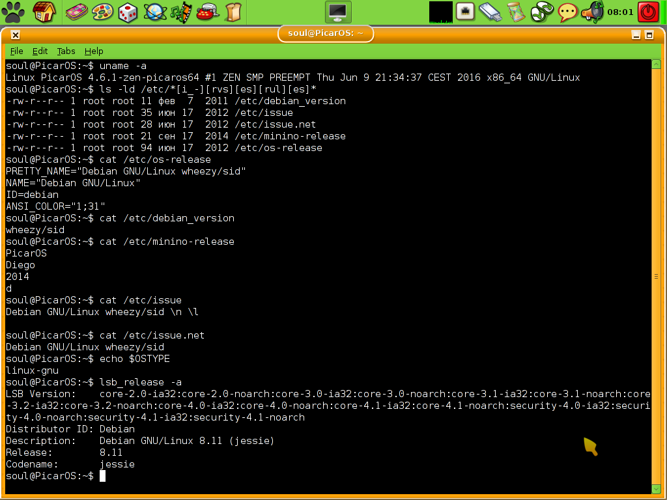The width and height of the screenshot is (667, 500).
Task: Click the "Diego" output line
Action: 20,265
